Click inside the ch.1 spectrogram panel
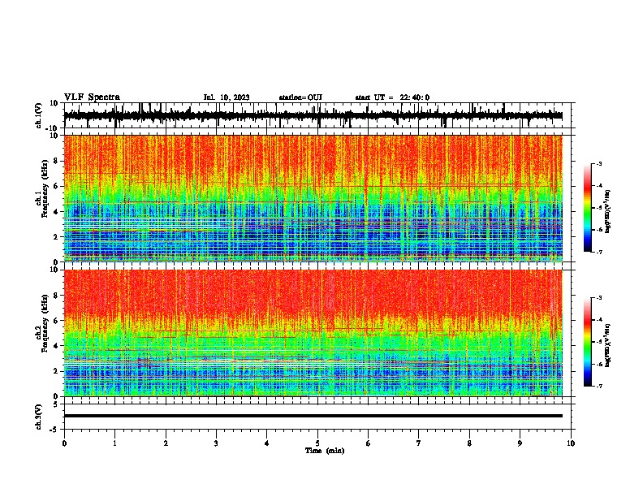Screen dimensions: 643x497 pos(313,198)
